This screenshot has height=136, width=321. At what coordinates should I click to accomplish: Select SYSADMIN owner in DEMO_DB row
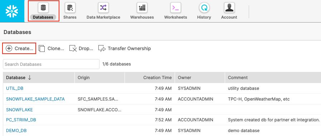[189, 131]
